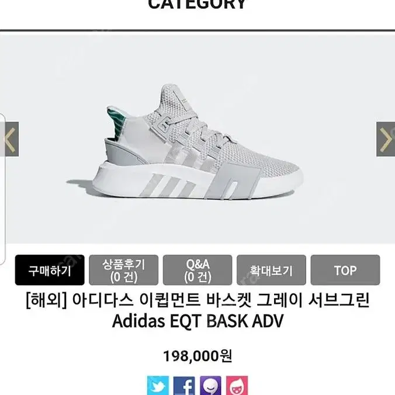This screenshot has height=395, width=395.
Task: Tap the pink laughing-face share icon
Action: [237, 386]
